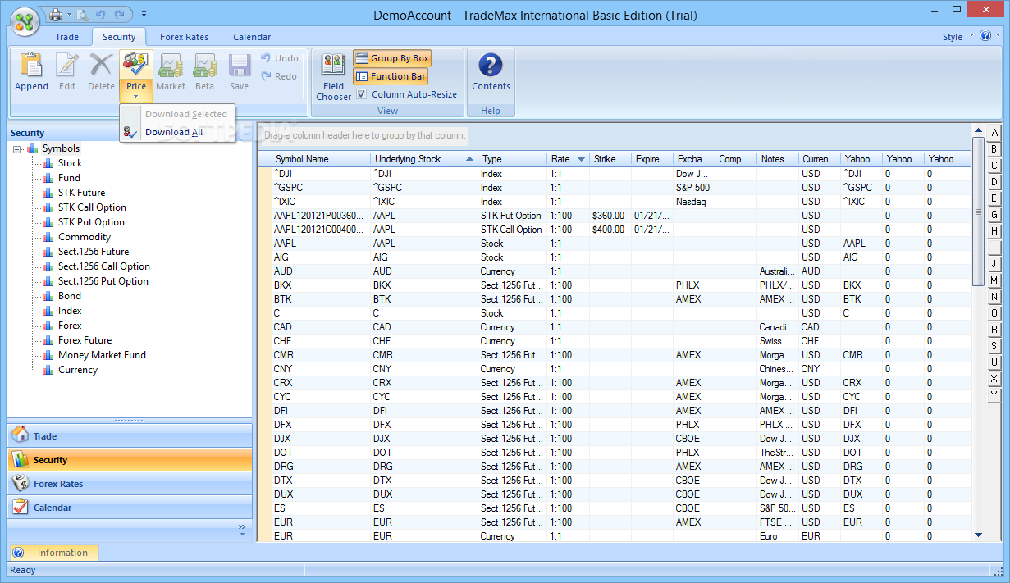Select Forex Future tree item
Screen dimensions: 1010x583
point(85,340)
